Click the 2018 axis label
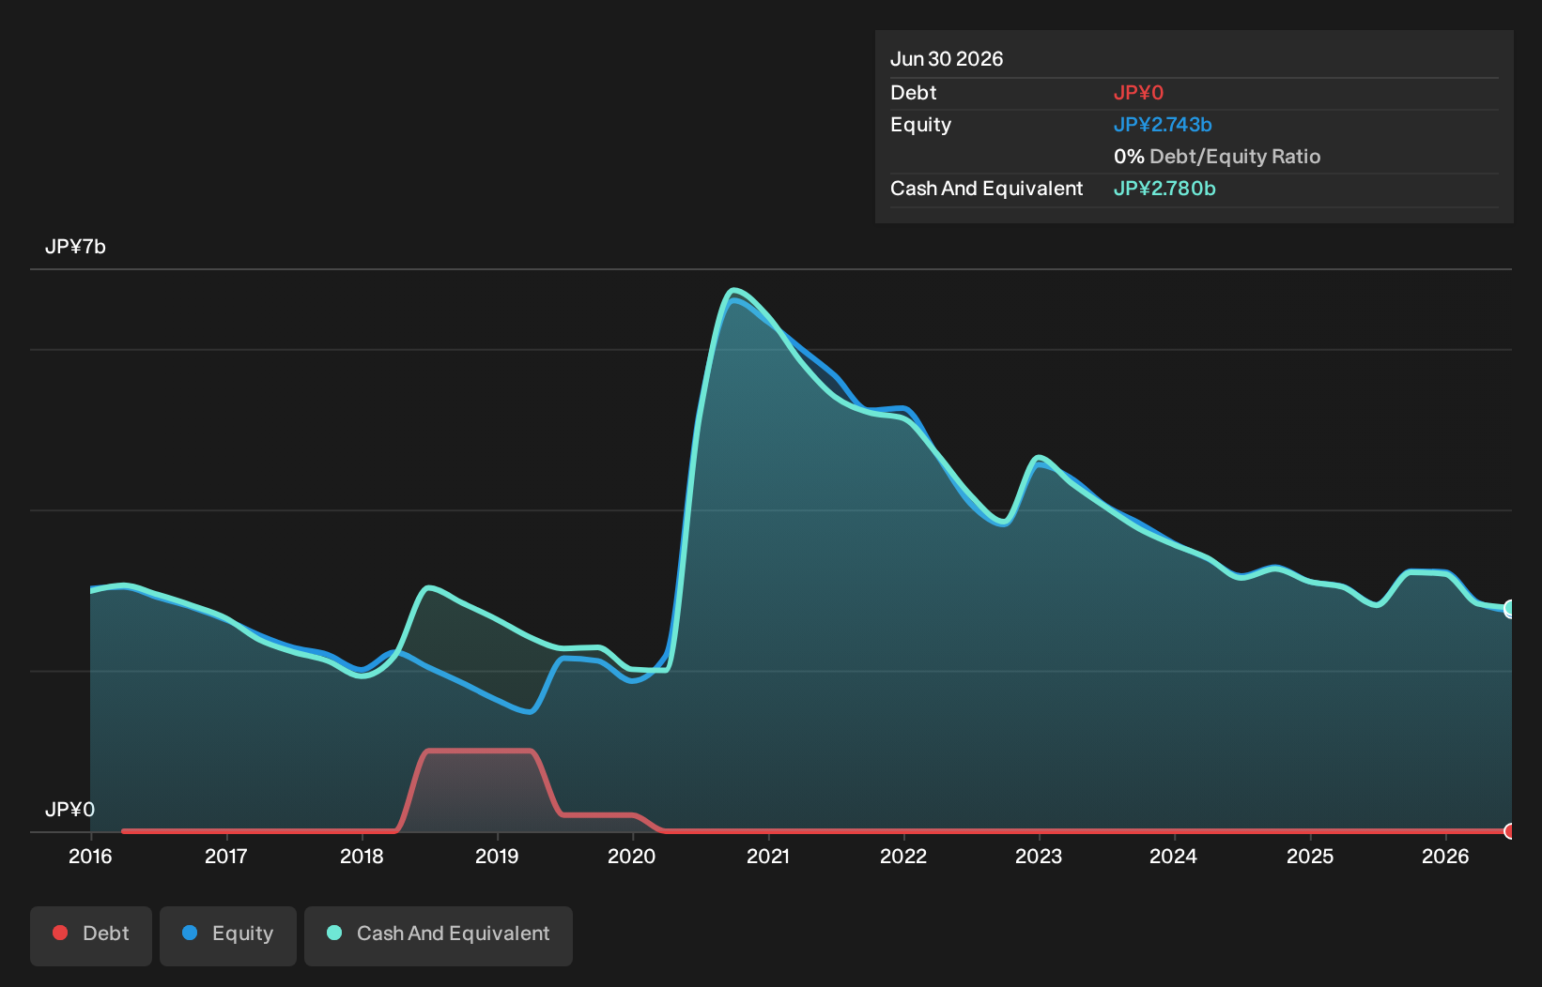Image resolution: width=1542 pixels, height=987 pixels. point(362,856)
